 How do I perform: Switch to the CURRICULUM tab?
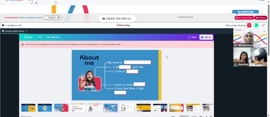(x=185, y=17)
